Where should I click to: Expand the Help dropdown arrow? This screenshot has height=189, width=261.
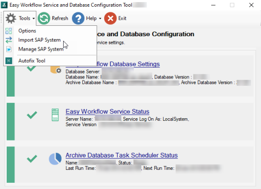pyautogui.click(x=100, y=19)
